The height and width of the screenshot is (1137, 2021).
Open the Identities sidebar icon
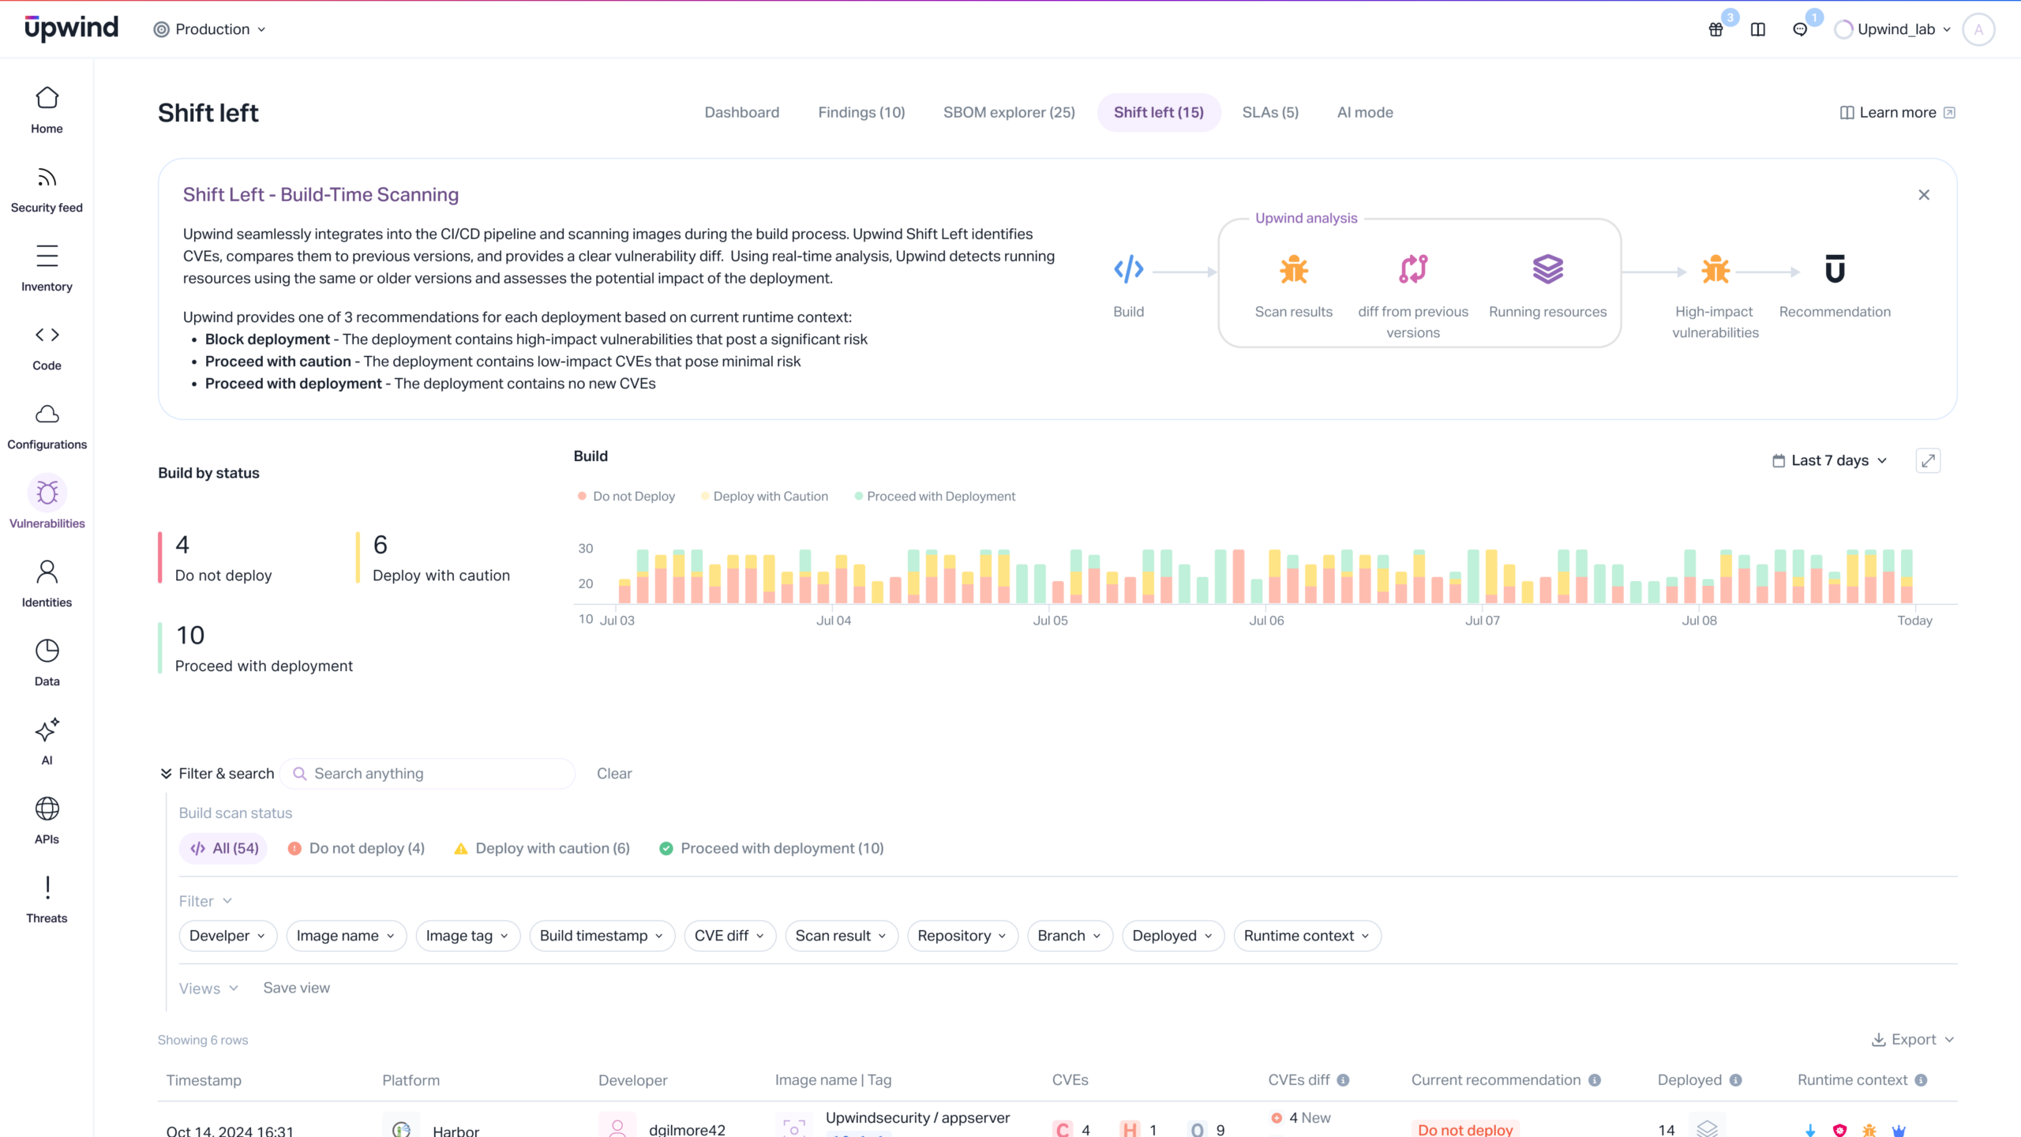[47, 572]
